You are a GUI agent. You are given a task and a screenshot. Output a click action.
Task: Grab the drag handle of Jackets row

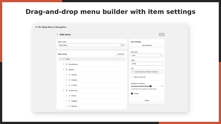point(66,75)
